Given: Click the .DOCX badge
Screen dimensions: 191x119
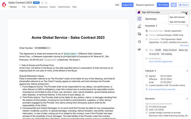Looking at the screenshot, I should [x=36, y=3].
